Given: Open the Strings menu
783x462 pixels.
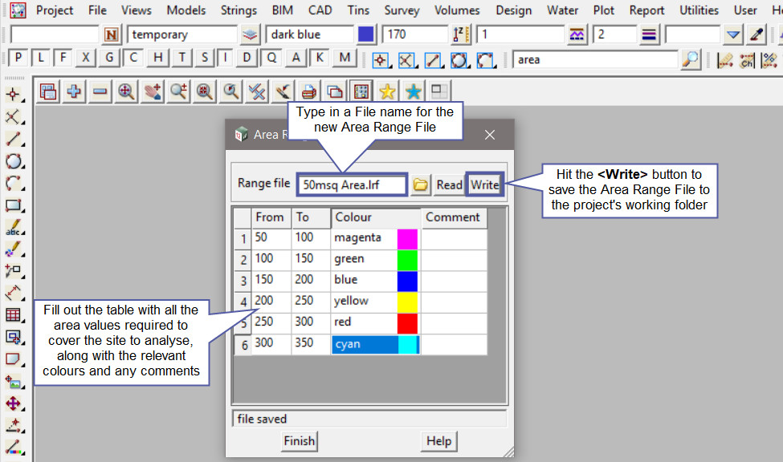Looking at the screenshot, I should tap(239, 10).
